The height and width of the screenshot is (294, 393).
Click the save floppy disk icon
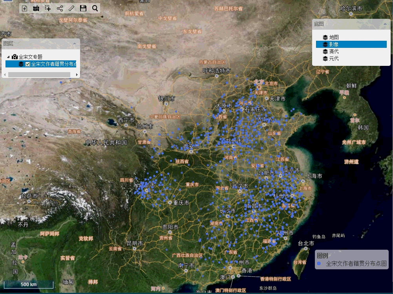(x=83, y=8)
